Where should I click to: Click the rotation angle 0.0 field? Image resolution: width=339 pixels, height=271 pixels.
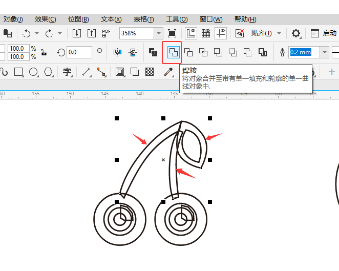click(79, 52)
